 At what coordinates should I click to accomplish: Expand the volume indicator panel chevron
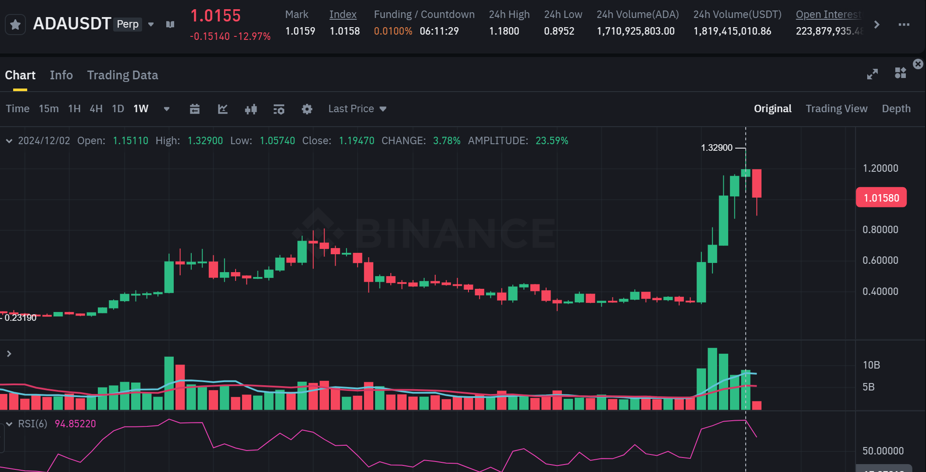coord(9,354)
